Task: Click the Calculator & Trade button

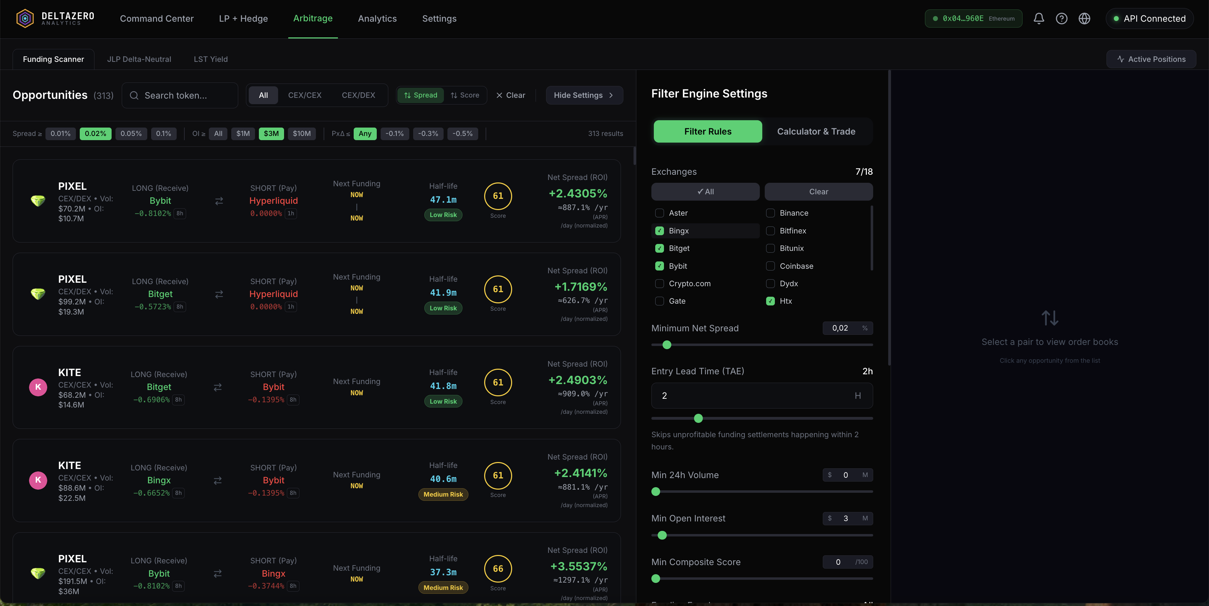Action: click(x=816, y=131)
